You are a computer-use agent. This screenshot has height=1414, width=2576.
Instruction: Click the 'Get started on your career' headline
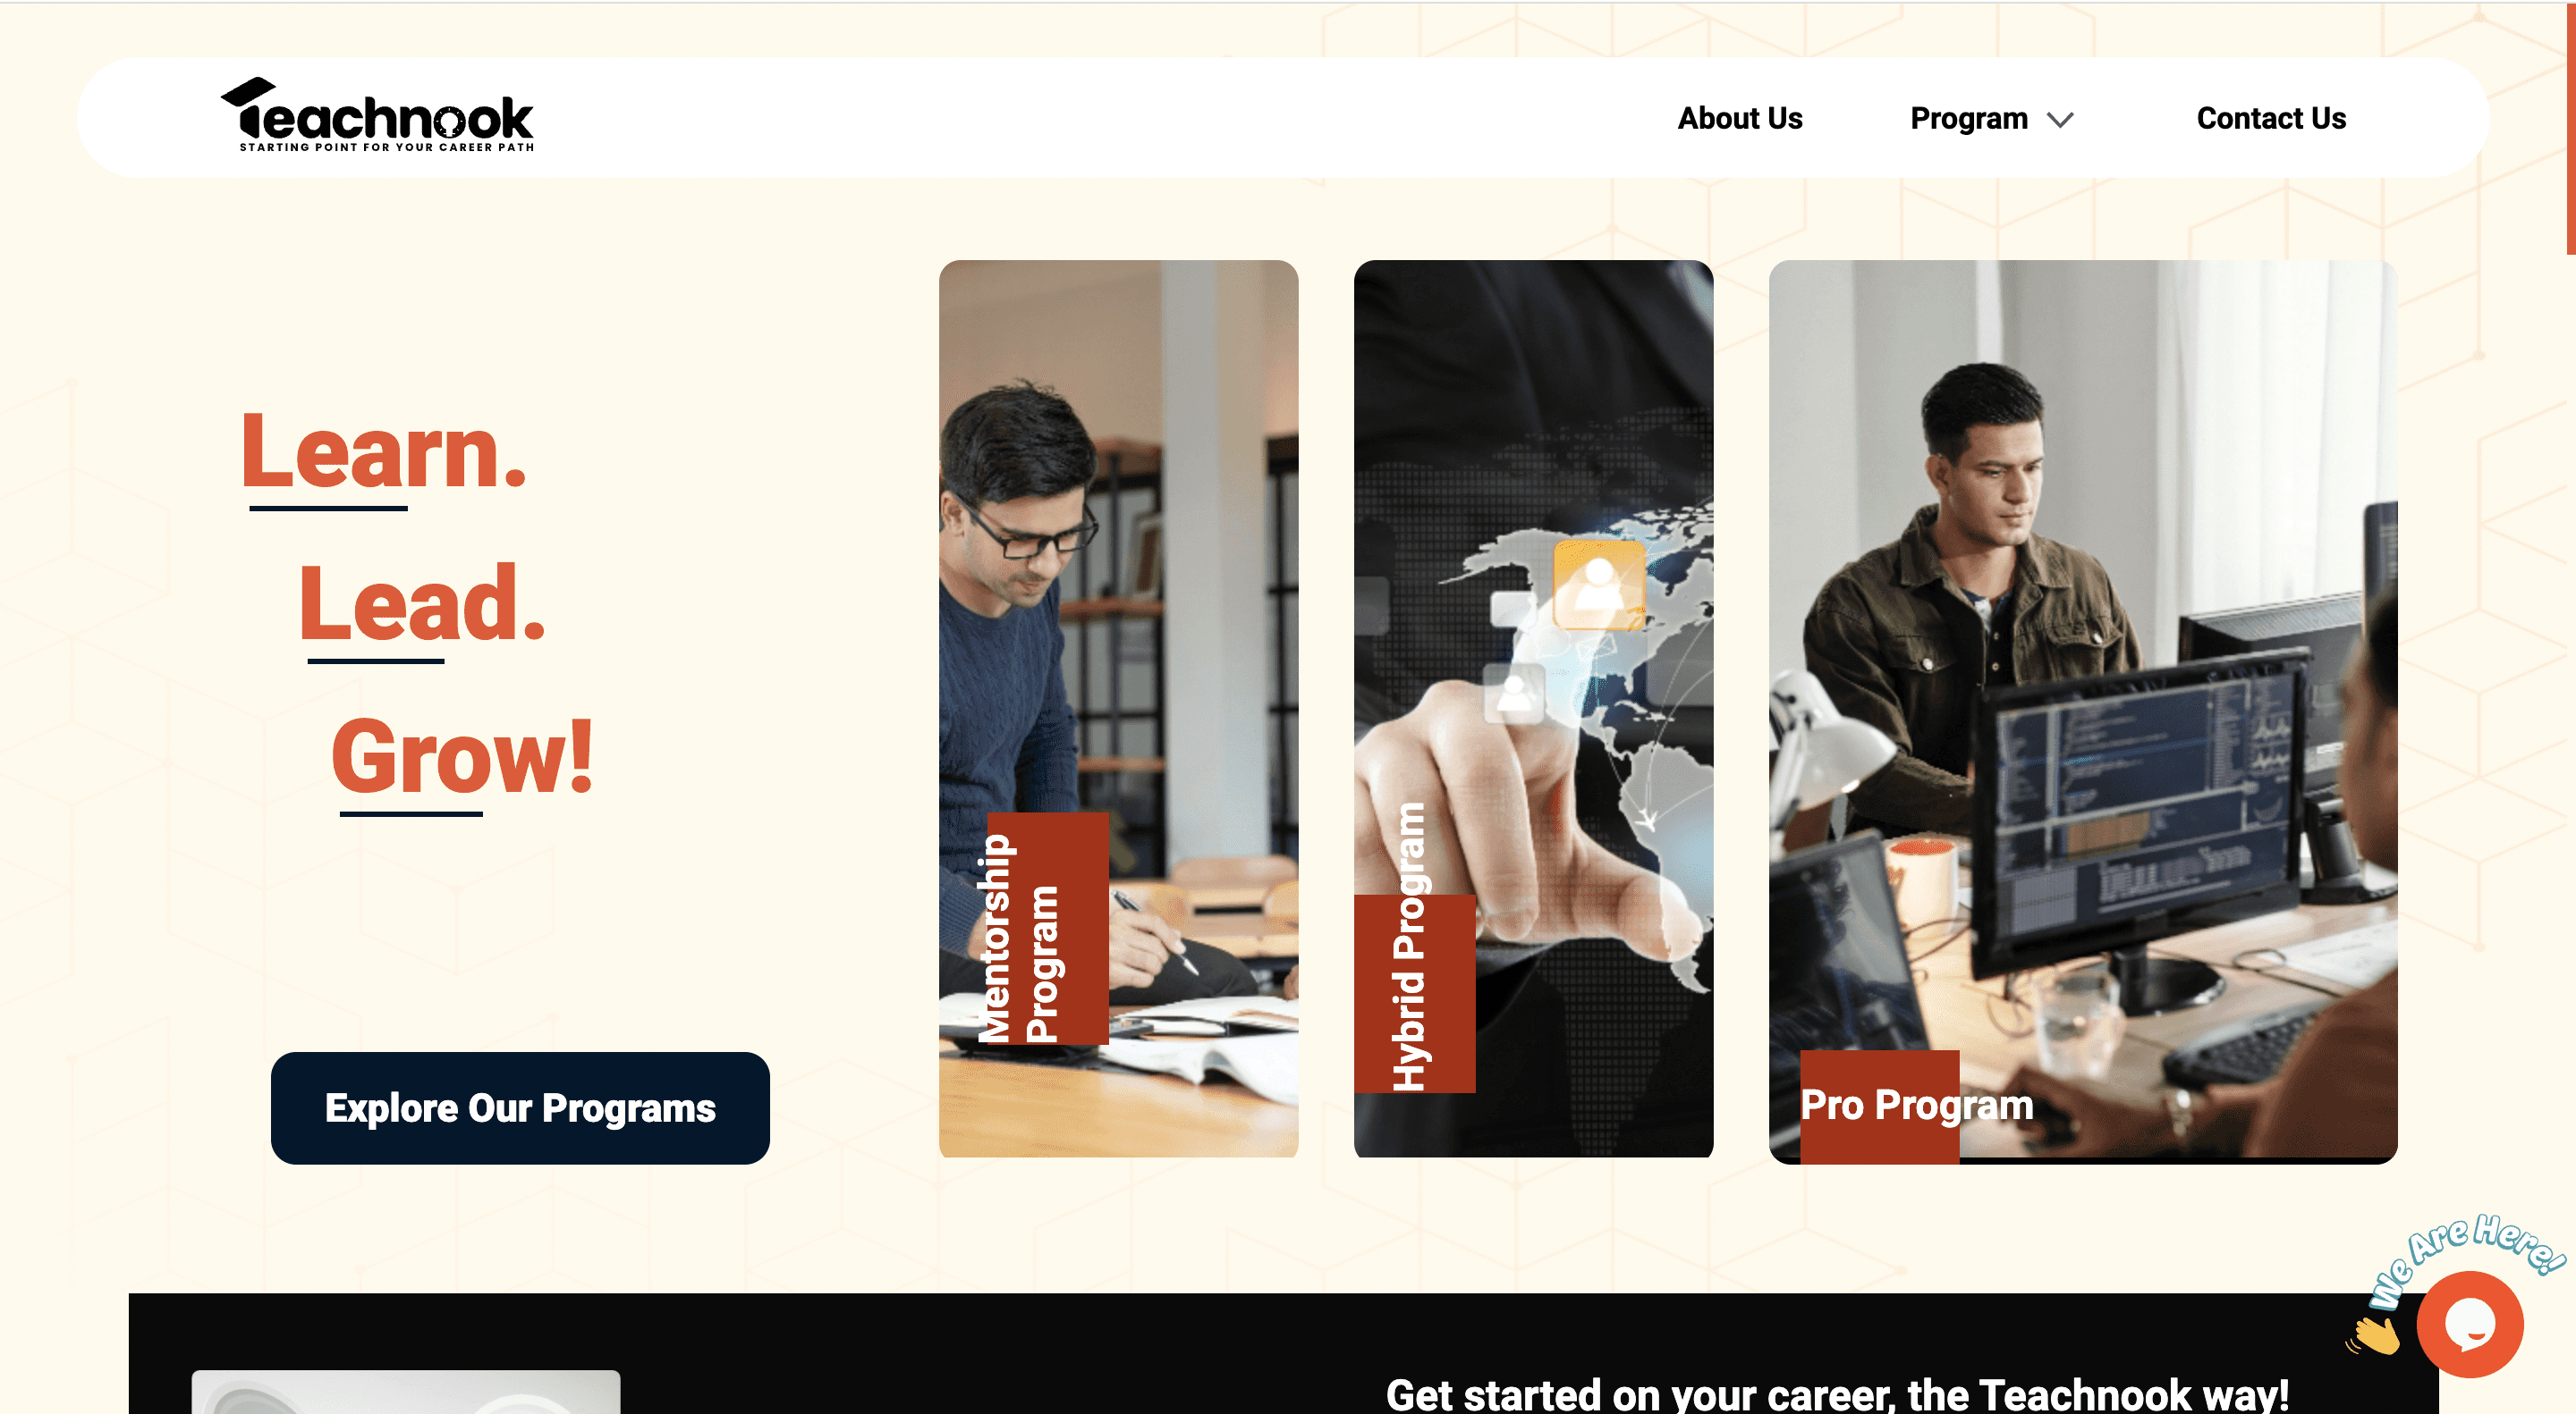[x=1837, y=1394]
